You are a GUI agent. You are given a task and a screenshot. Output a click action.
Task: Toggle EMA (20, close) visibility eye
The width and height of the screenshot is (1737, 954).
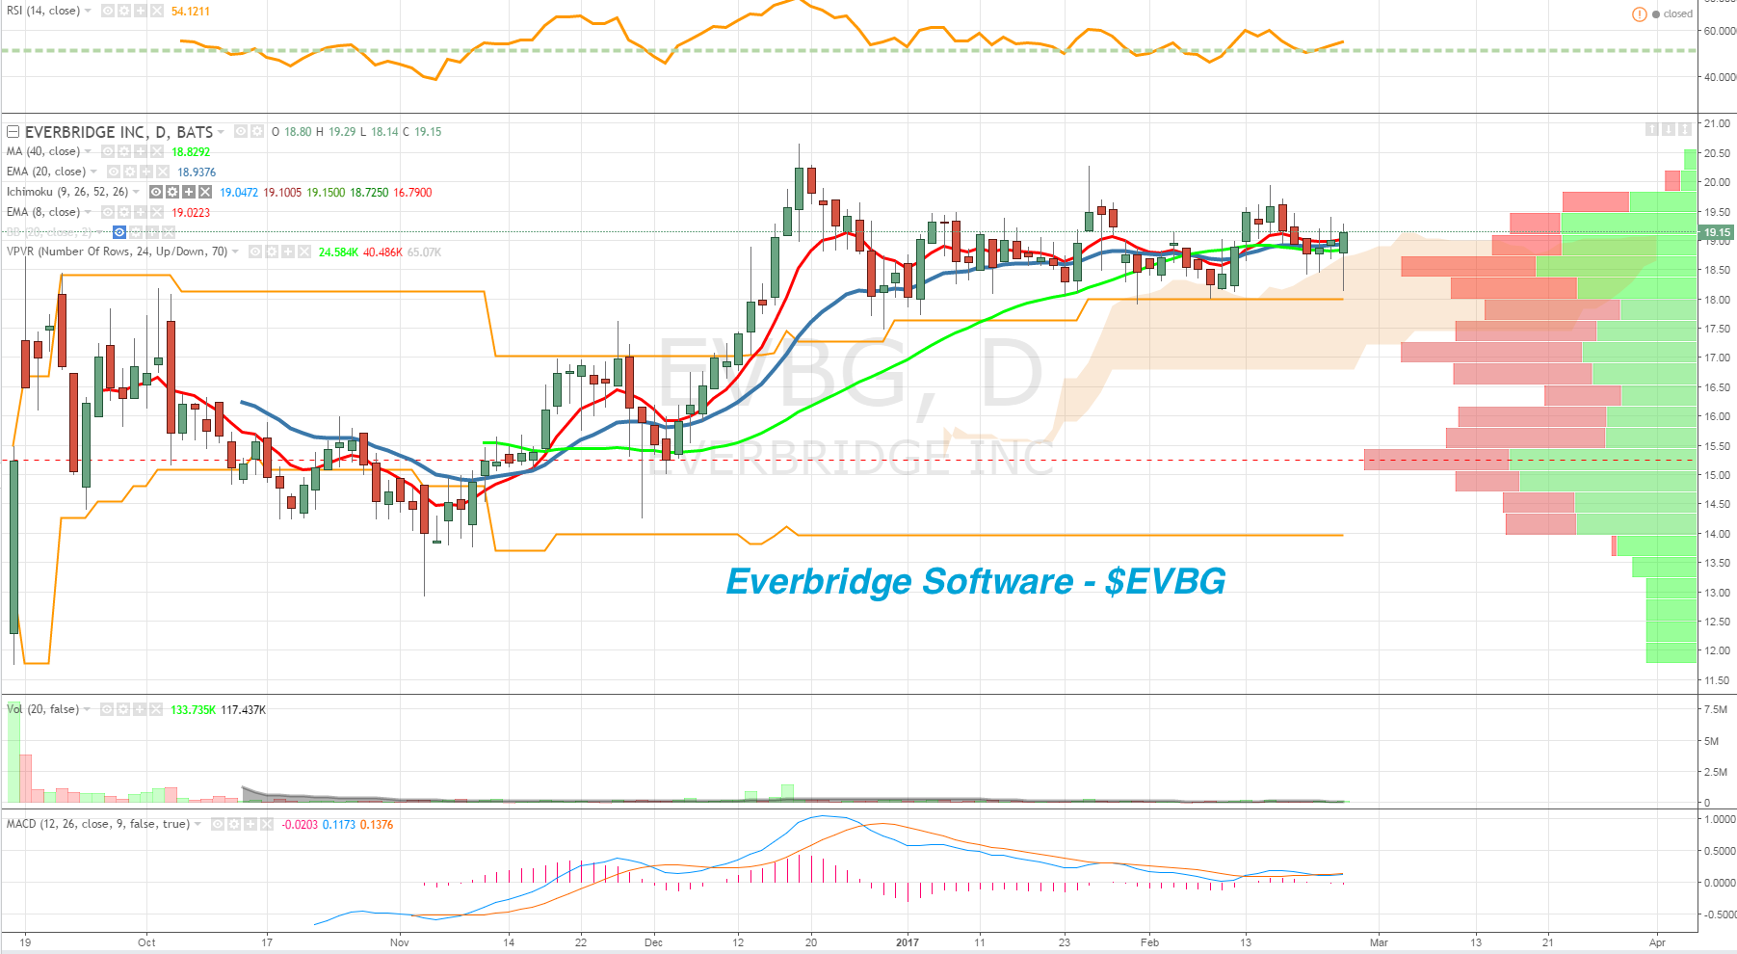click(114, 172)
